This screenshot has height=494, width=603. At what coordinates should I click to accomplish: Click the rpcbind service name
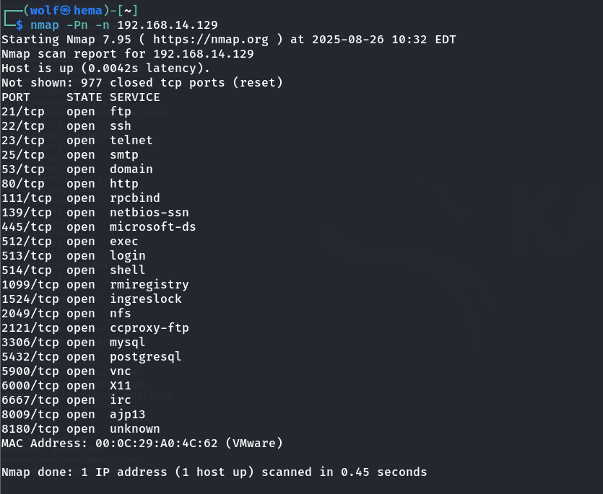pos(134,198)
